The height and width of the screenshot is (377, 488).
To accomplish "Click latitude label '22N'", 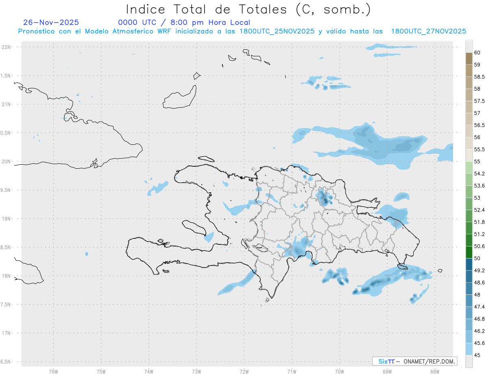I will pos(6,47).
